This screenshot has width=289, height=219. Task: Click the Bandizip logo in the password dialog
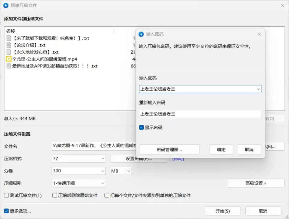click(141, 34)
